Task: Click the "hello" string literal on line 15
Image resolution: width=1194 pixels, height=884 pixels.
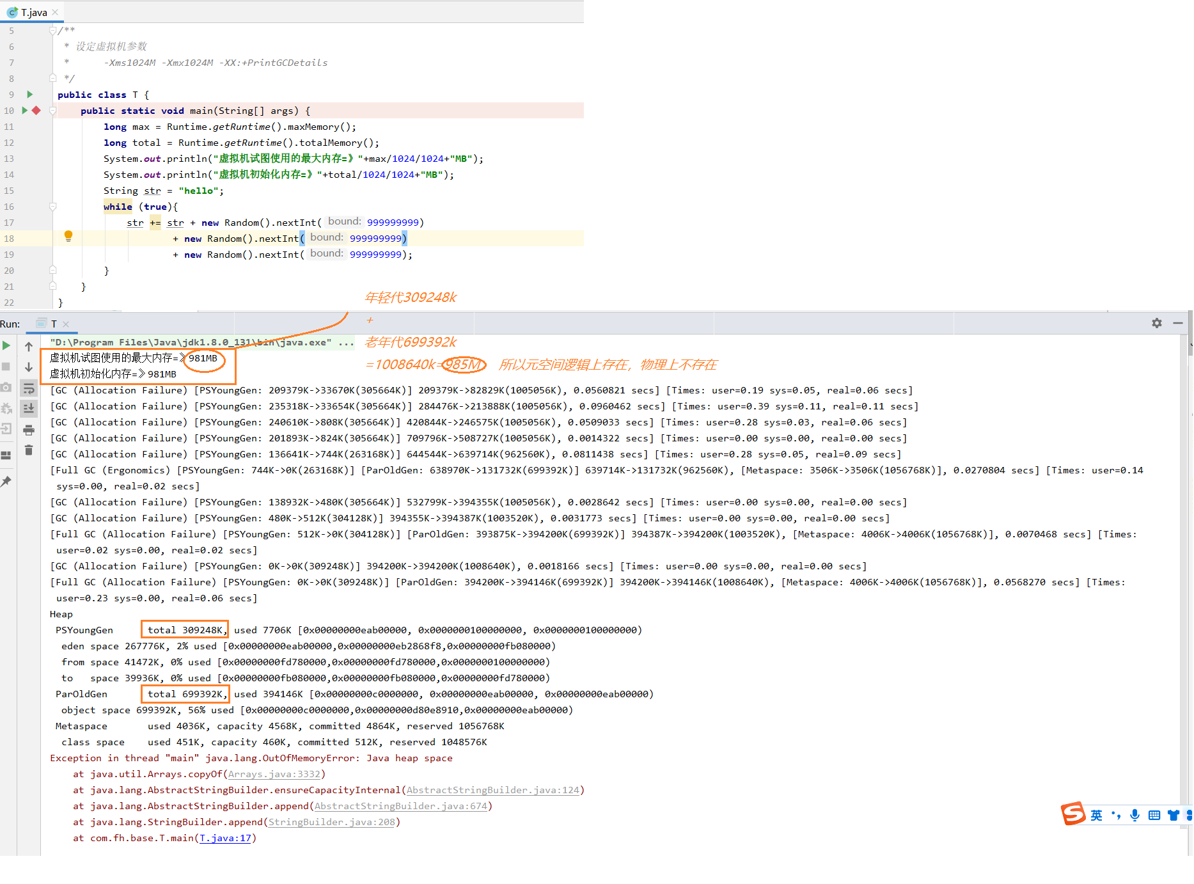Action: tap(199, 191)
